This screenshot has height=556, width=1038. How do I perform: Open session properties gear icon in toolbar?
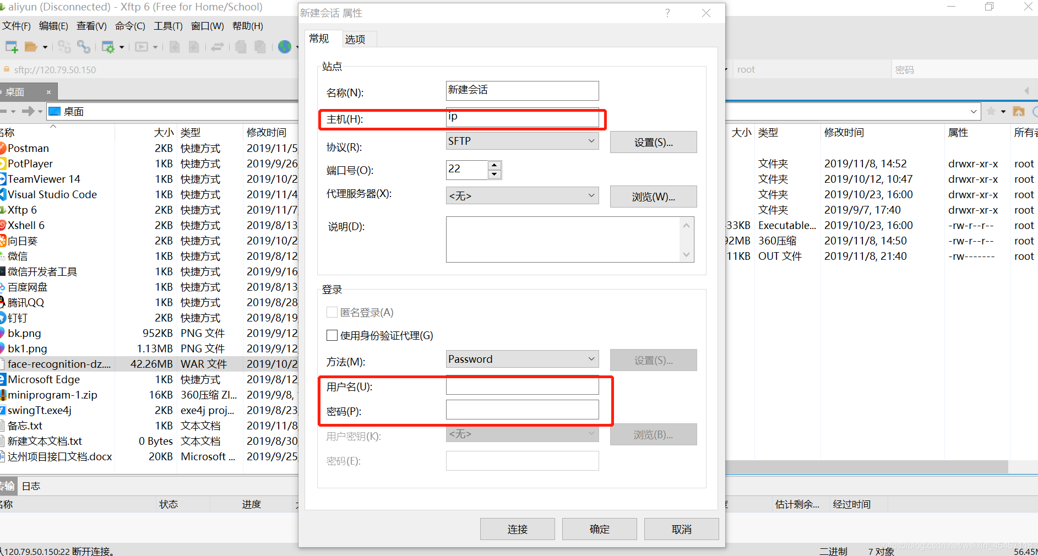click(108, 47)
